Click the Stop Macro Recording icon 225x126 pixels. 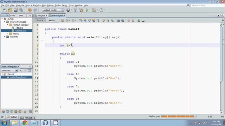click(x=133, y=21)
